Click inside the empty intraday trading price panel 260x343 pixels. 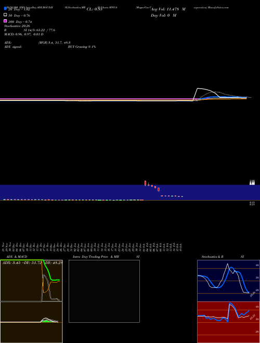pyautogui.click(x=104, y=291)
